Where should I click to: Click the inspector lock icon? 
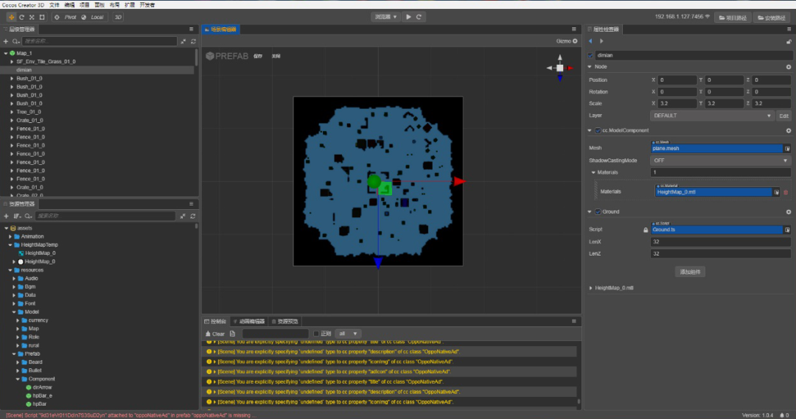[x=788, y=41]
